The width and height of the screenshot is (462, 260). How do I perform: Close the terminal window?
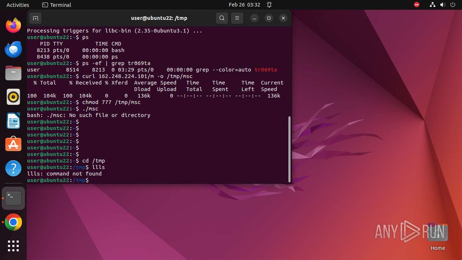point(283,18)
